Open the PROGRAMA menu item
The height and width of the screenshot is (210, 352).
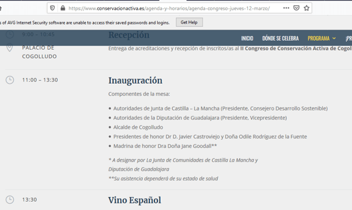[x=318, y=39]
